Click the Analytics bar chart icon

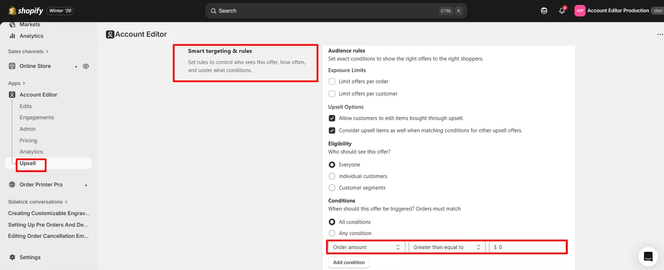pos(12,36)
